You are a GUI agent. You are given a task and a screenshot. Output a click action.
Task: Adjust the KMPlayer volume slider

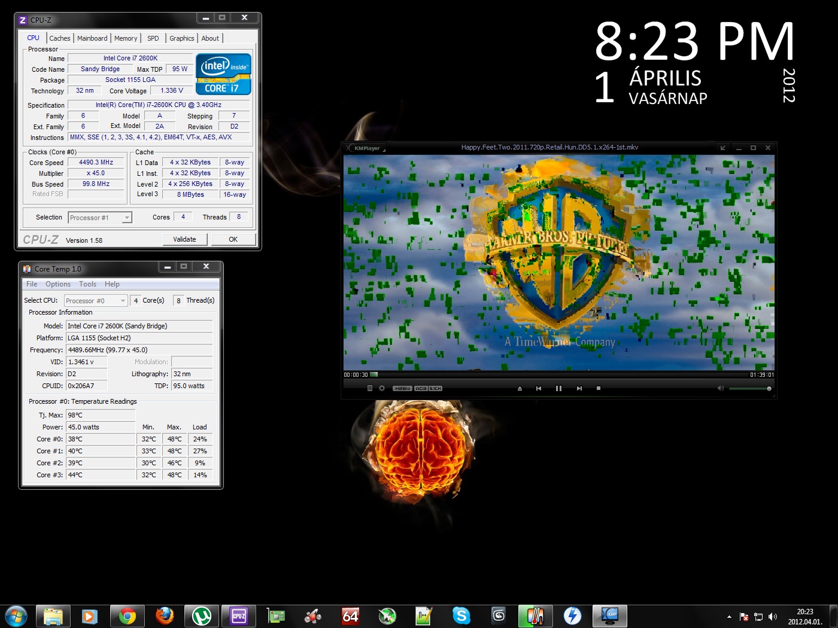[750, 389]
